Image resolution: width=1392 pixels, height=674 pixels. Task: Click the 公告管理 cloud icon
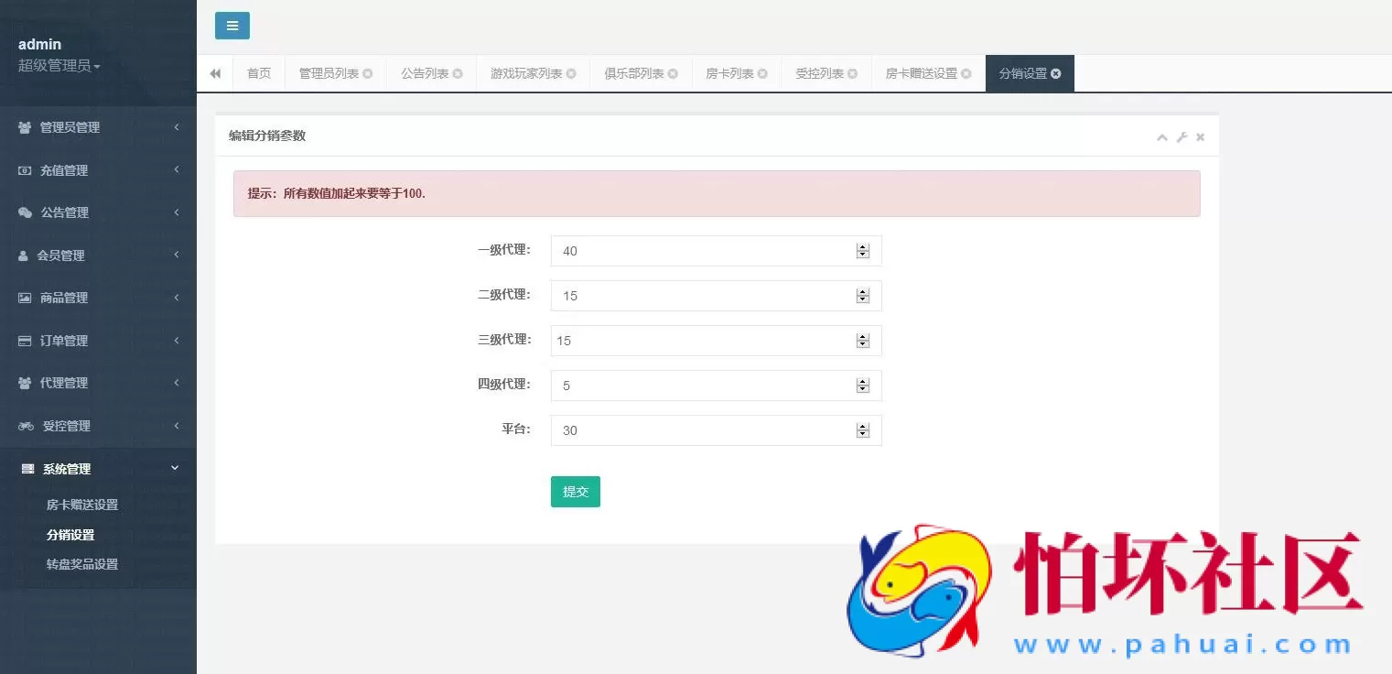click(23, 212)
